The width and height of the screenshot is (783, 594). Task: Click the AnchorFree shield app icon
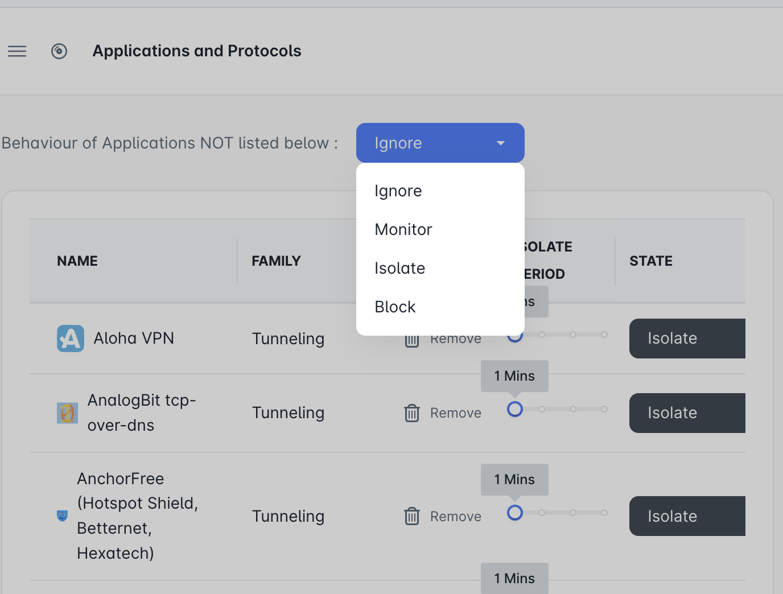[x=63, y=516]
